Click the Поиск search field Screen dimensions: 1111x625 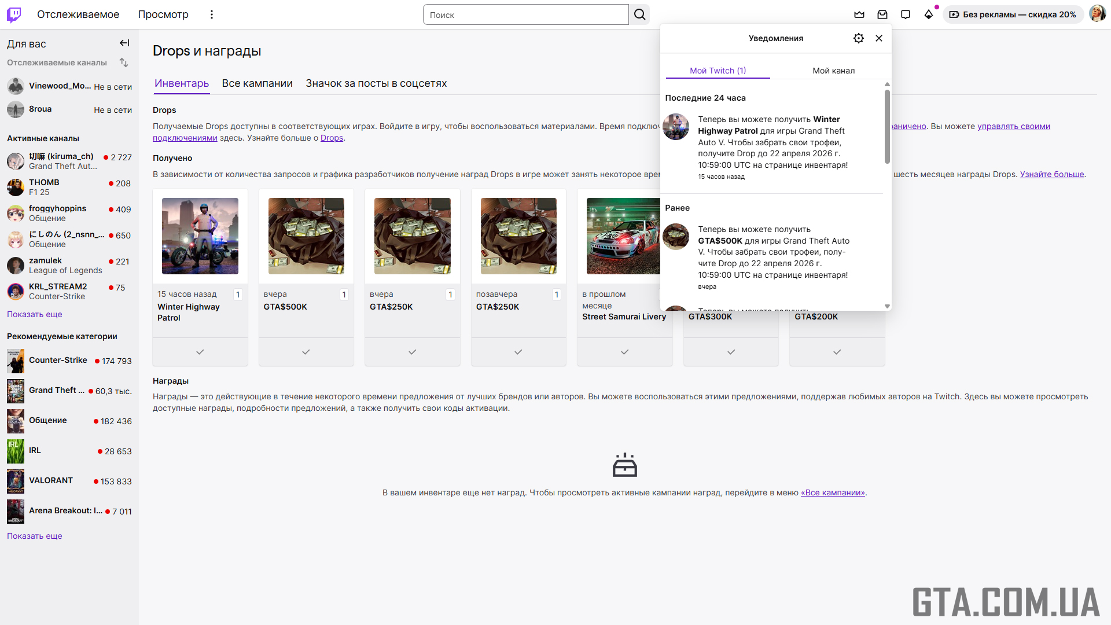click(525, 14)
